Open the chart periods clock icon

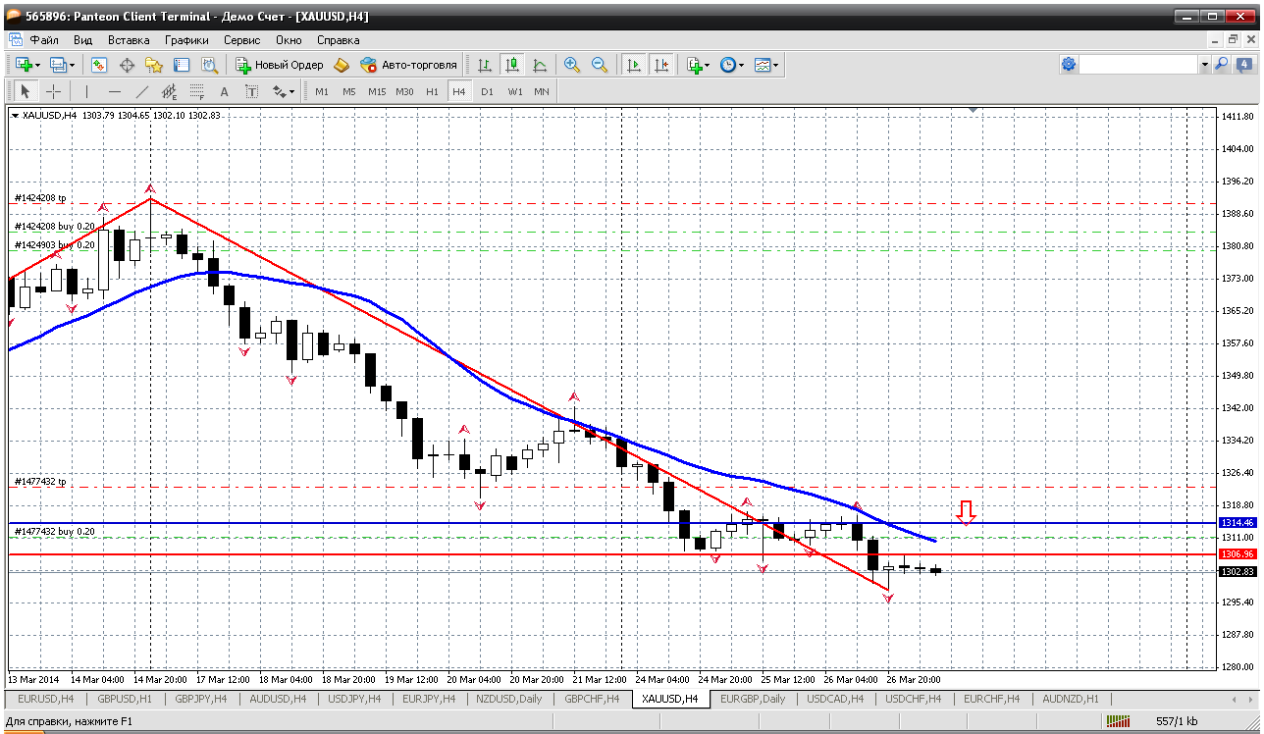(x=727, y=65)
